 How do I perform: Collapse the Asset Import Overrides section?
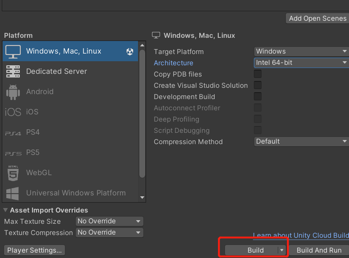(5, 210)
